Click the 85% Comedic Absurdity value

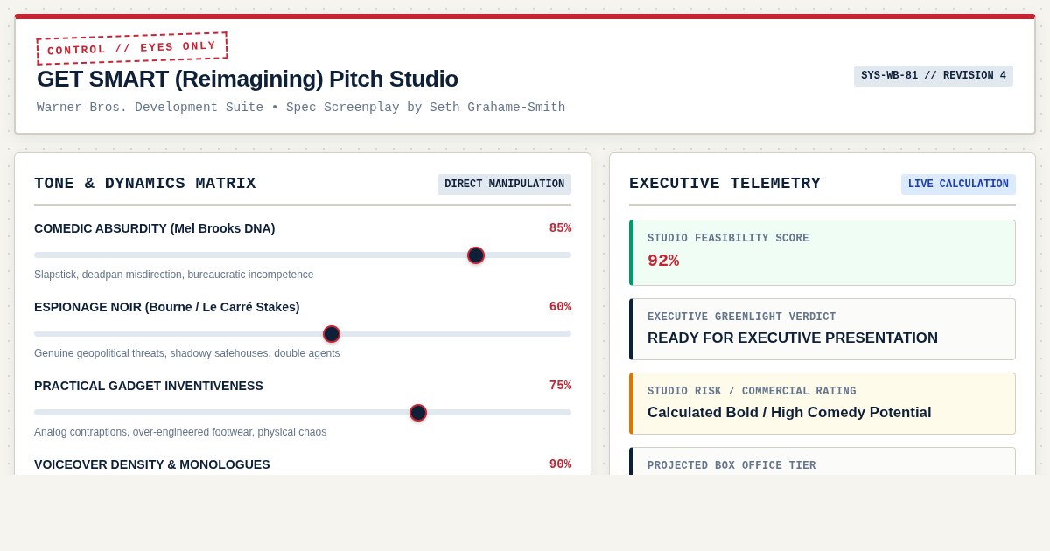point(560,228)
